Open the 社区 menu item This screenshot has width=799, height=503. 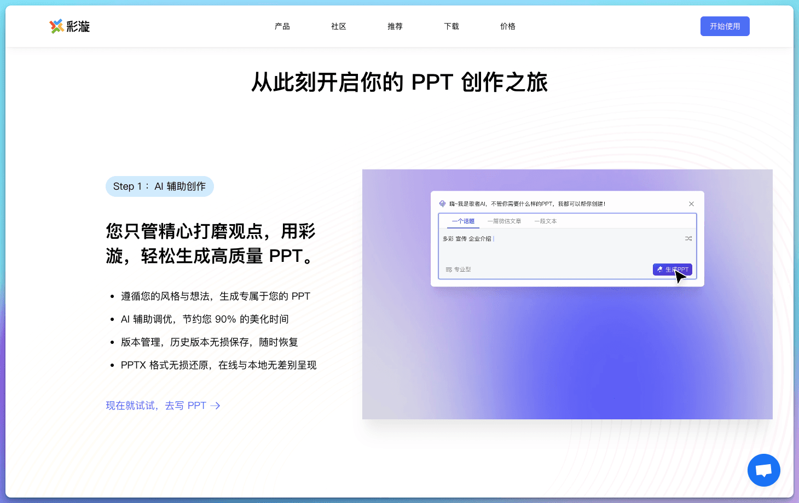[x=339, y=26]
